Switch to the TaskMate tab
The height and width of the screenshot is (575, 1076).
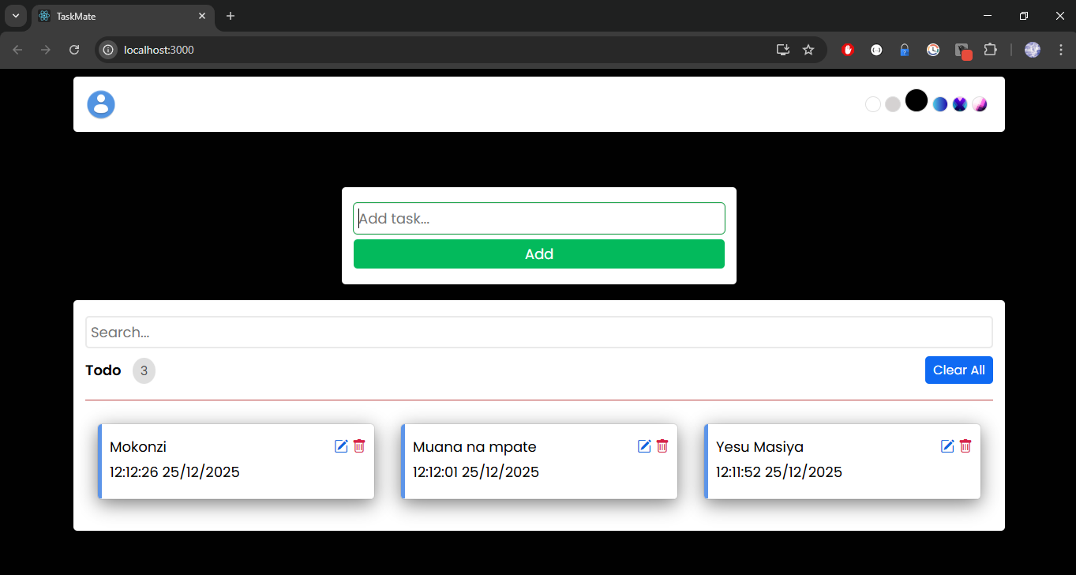click(x=122, y=16)
